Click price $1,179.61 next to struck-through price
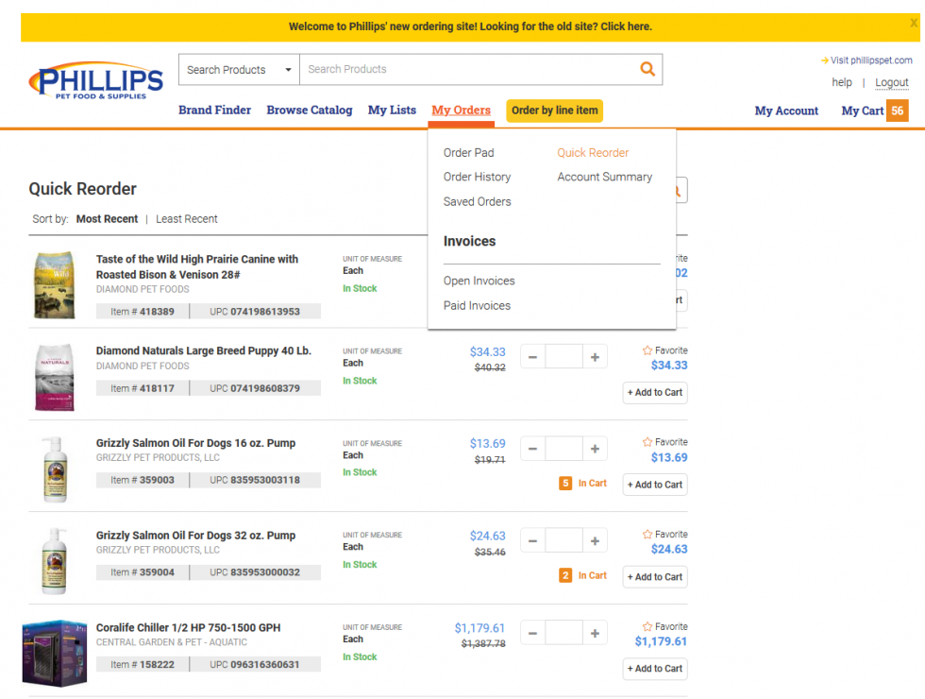The height and width of the screenshot is (699, 925). (x=479, y=627)
